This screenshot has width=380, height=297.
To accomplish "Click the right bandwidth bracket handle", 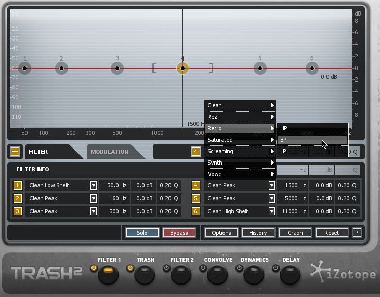I will [211, 68].
